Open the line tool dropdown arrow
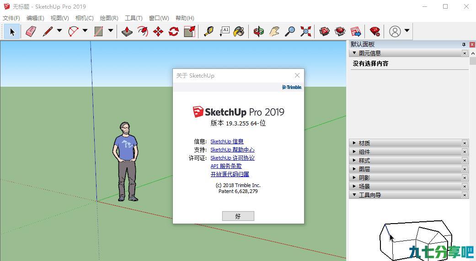 [x=59, y=31]
